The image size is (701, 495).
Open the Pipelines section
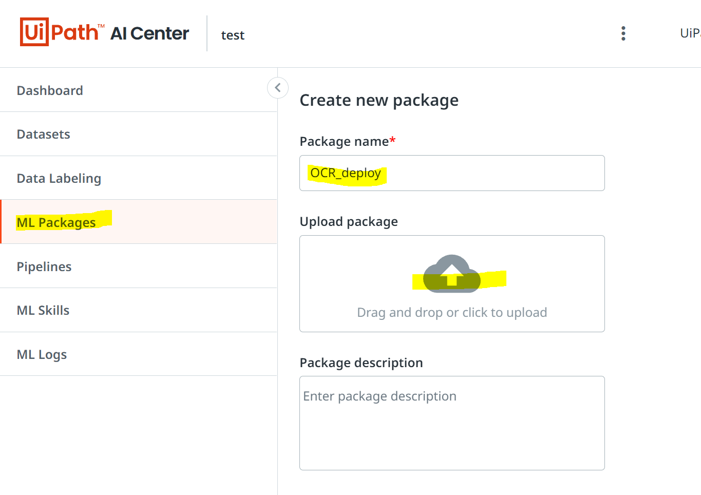tap(44, 266)
